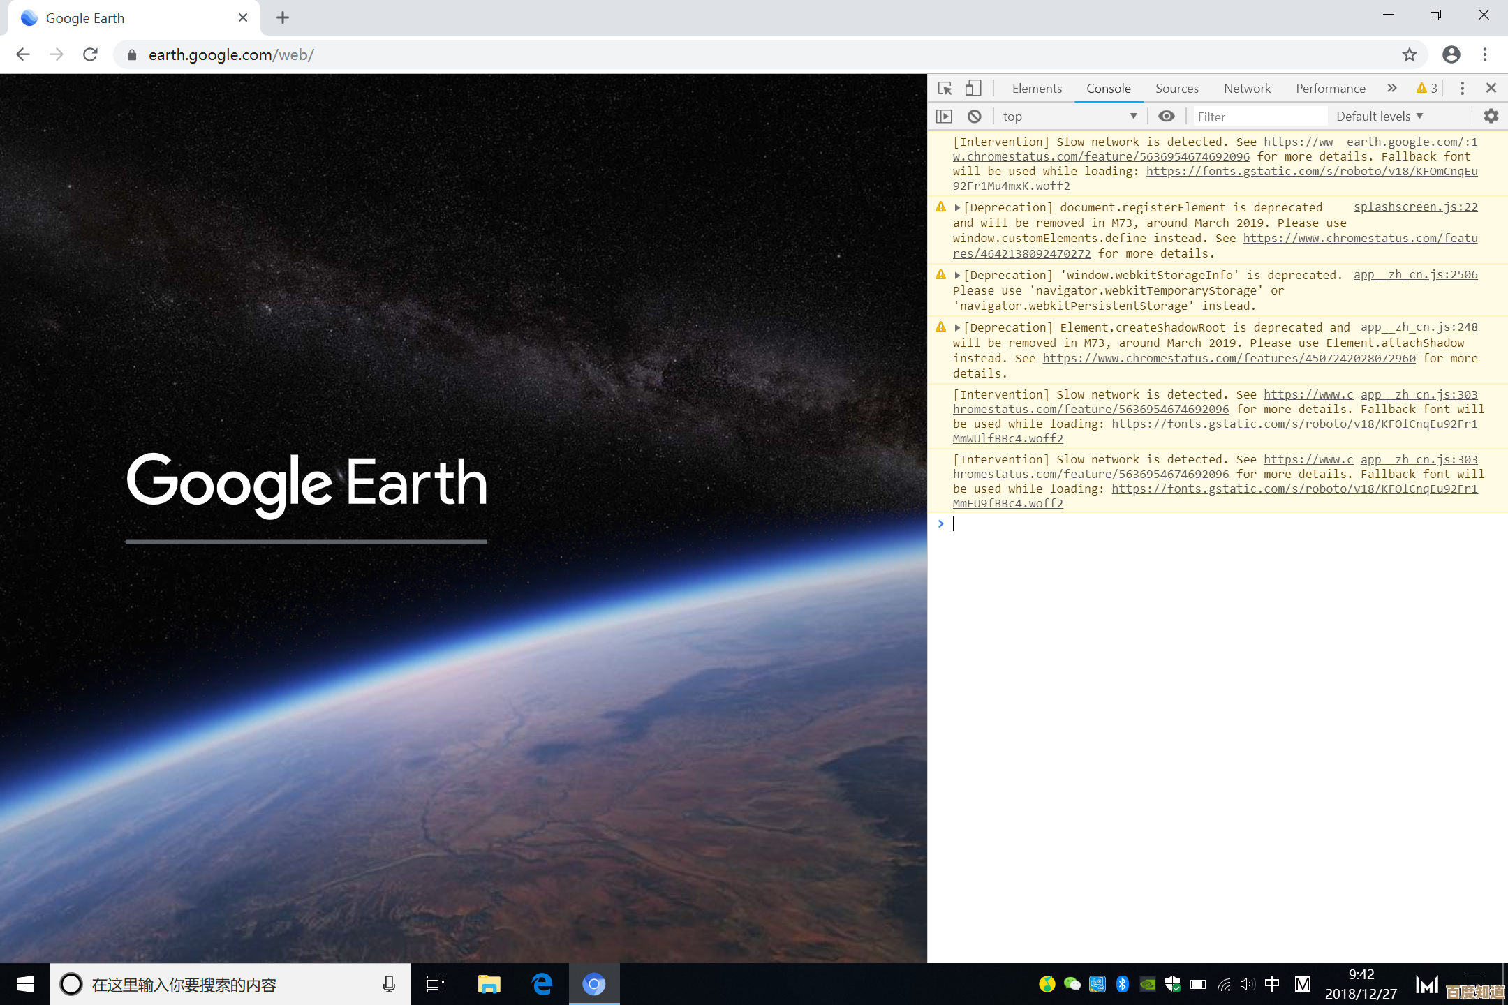Viewport: 1508px width, 1005px height.
Task: Reload the Google Earth page
Action: coord(90,54)
